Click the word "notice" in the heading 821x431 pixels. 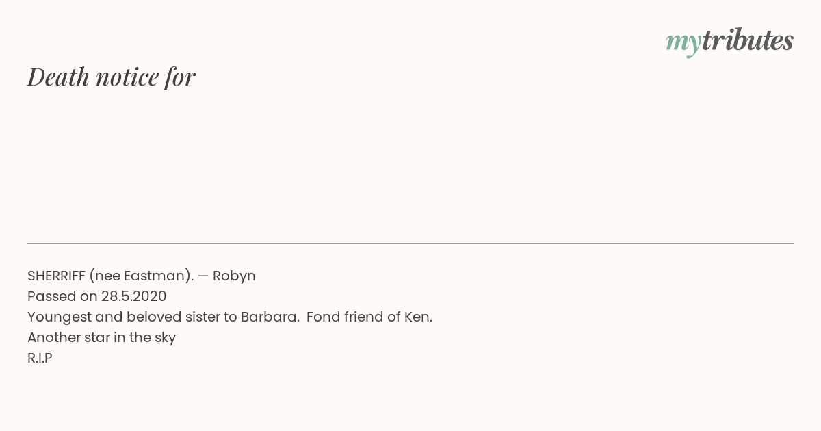tap(127, 77)
